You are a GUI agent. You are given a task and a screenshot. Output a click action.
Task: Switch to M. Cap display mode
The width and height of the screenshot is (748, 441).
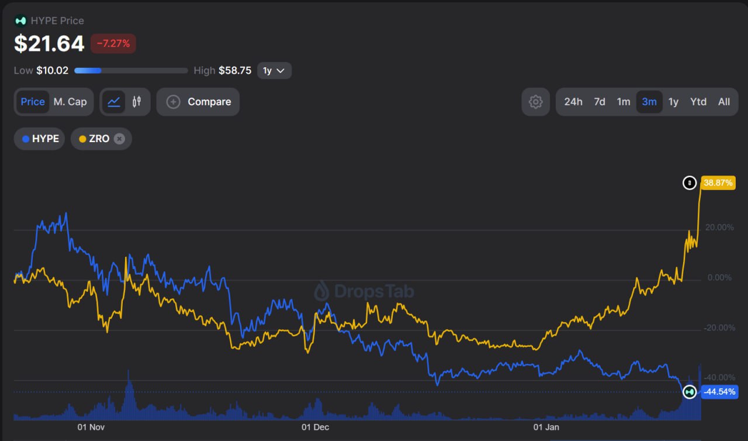coord(70,102)
